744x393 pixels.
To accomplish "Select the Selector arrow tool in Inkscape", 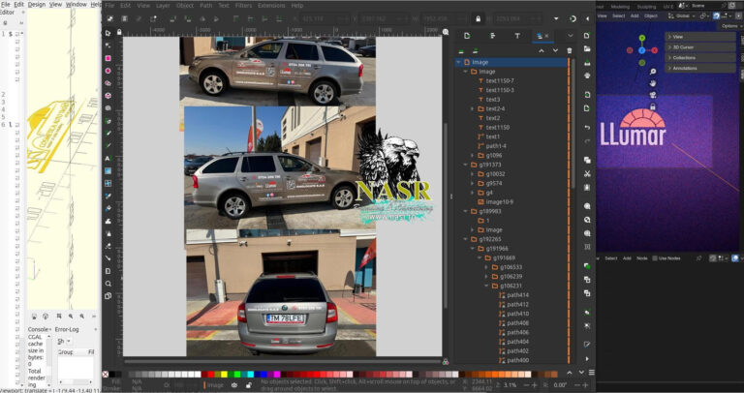I will [108, 33].
